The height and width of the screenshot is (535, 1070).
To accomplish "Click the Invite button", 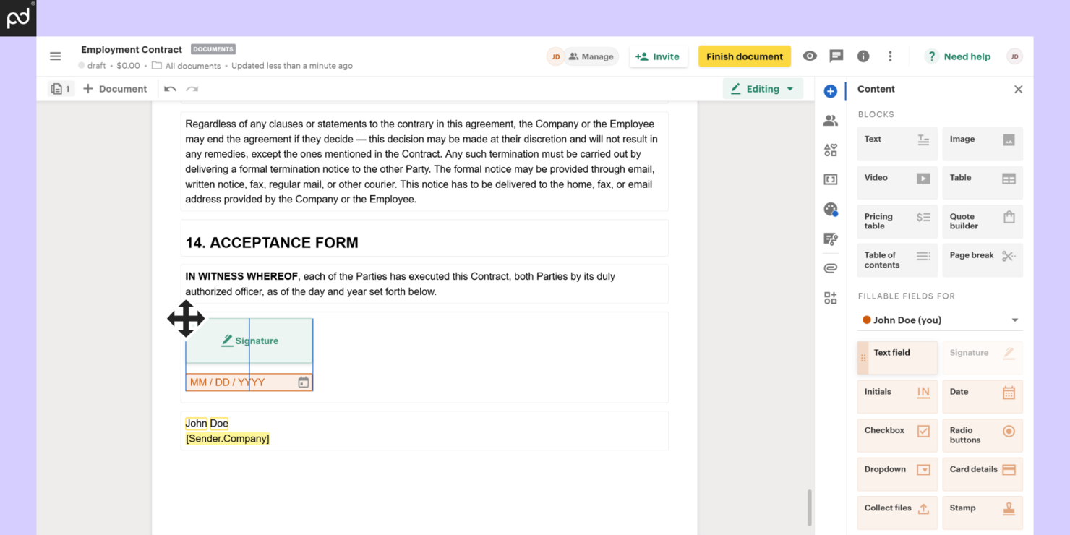I will (658, 56).
